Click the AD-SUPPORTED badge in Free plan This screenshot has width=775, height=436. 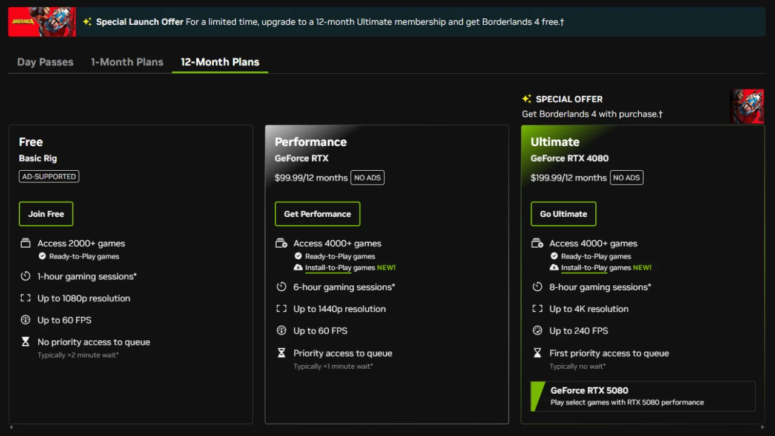click(x=49, y=177)
